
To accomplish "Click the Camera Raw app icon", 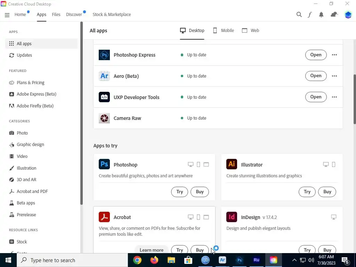I will (x=104, y=118).
